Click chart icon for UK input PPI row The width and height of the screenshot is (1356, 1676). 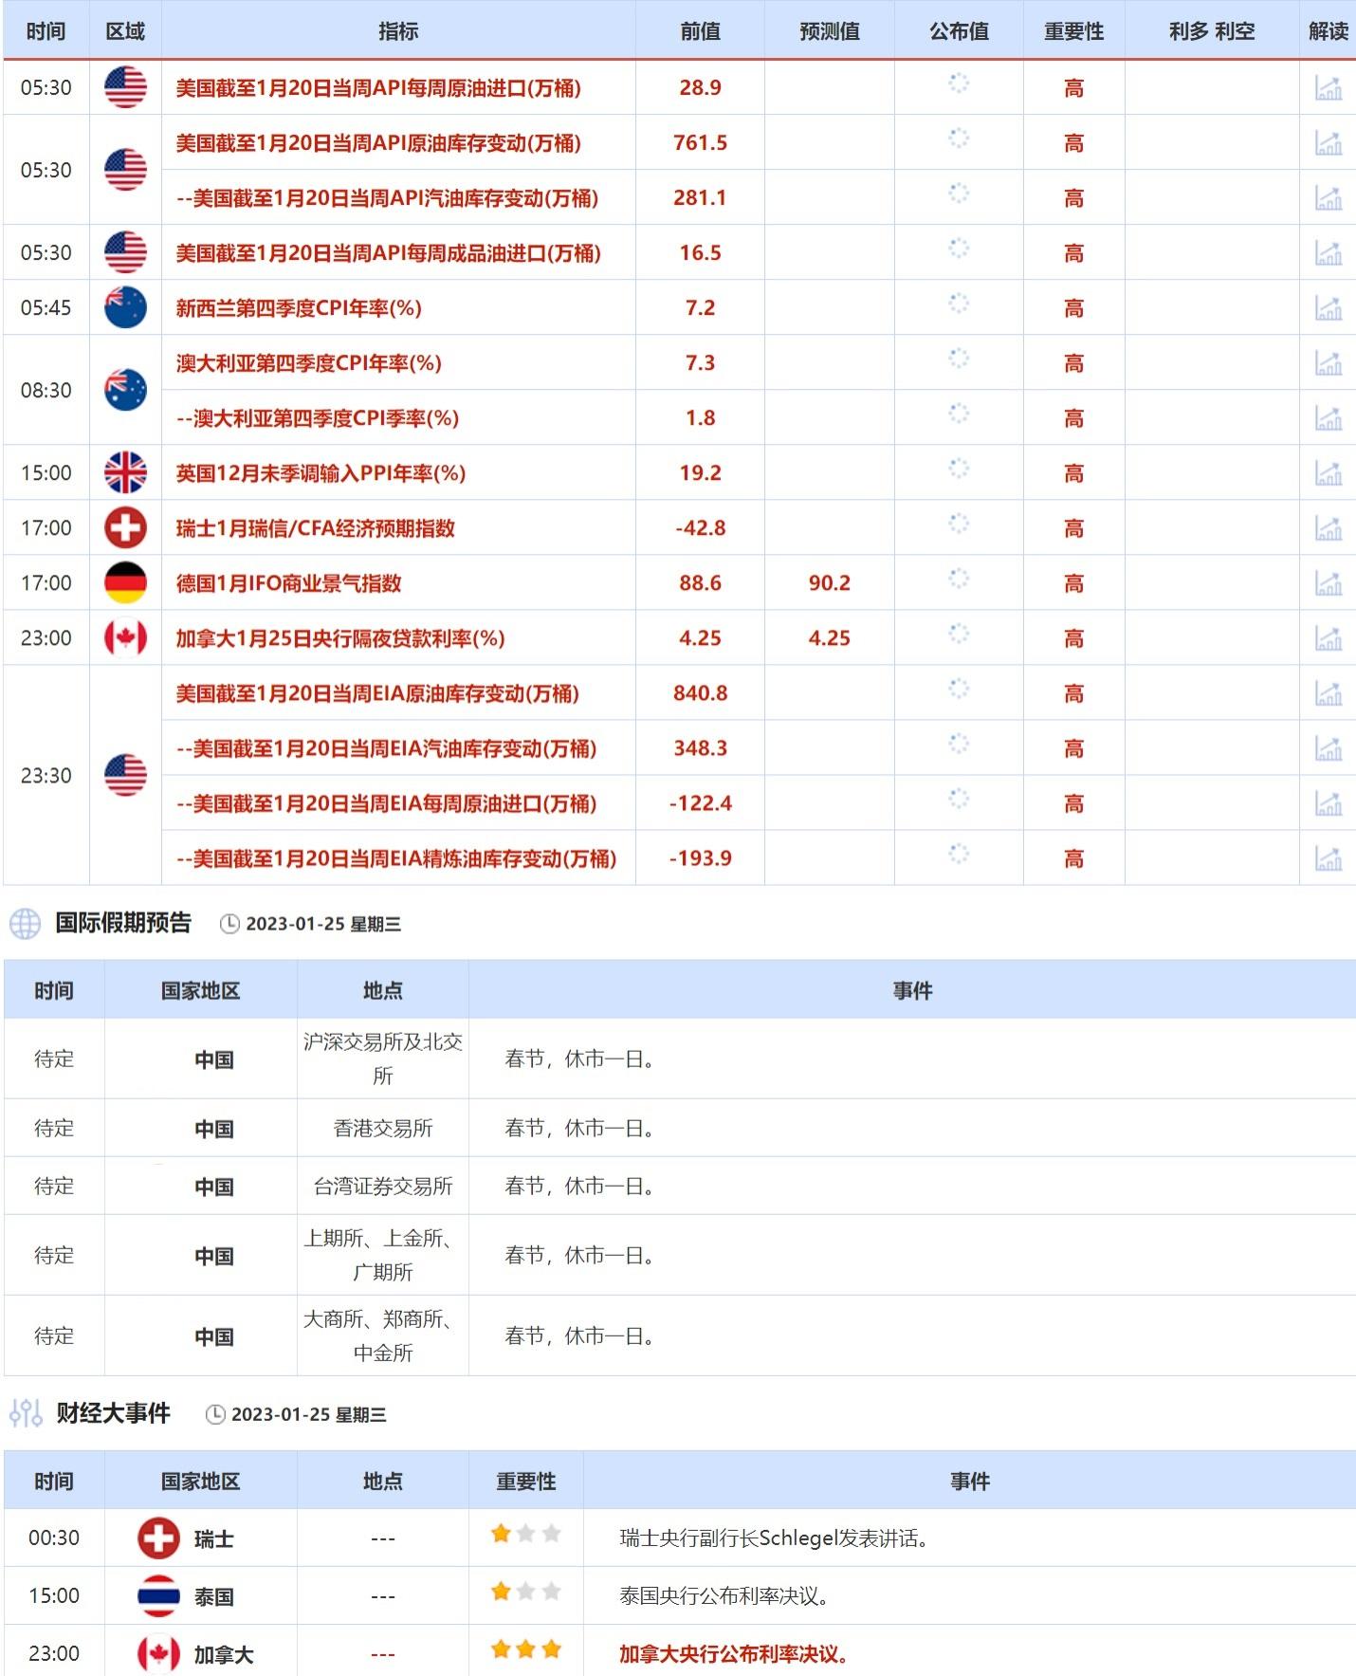(1328, 472)
